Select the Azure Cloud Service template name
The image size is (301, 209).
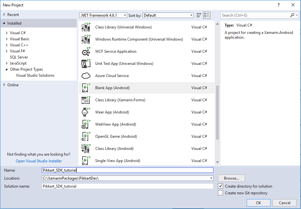(112, 76)
